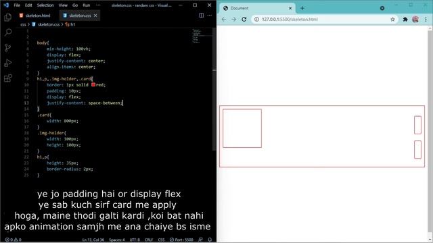Screen dimensions: 433x243
Task: Bookmark this page with star icon
Action: [392, 20]
